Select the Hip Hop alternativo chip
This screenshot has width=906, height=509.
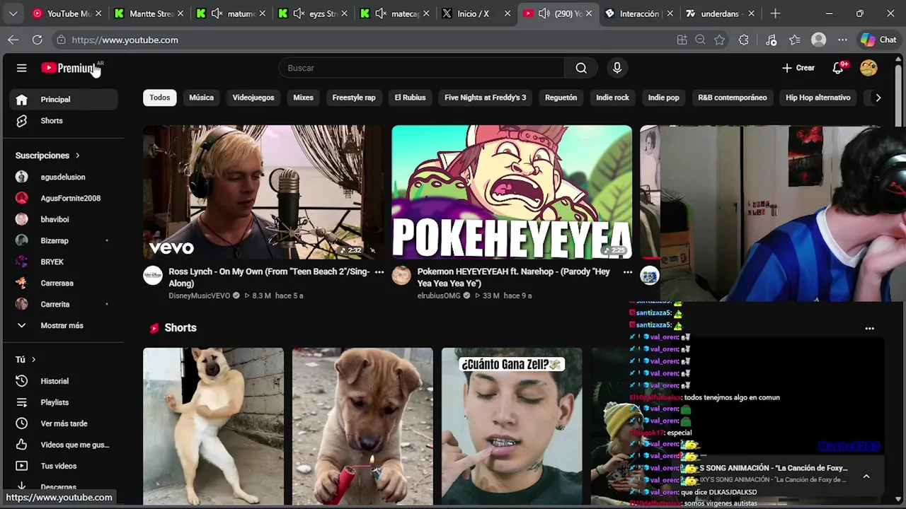pos(818,98)
